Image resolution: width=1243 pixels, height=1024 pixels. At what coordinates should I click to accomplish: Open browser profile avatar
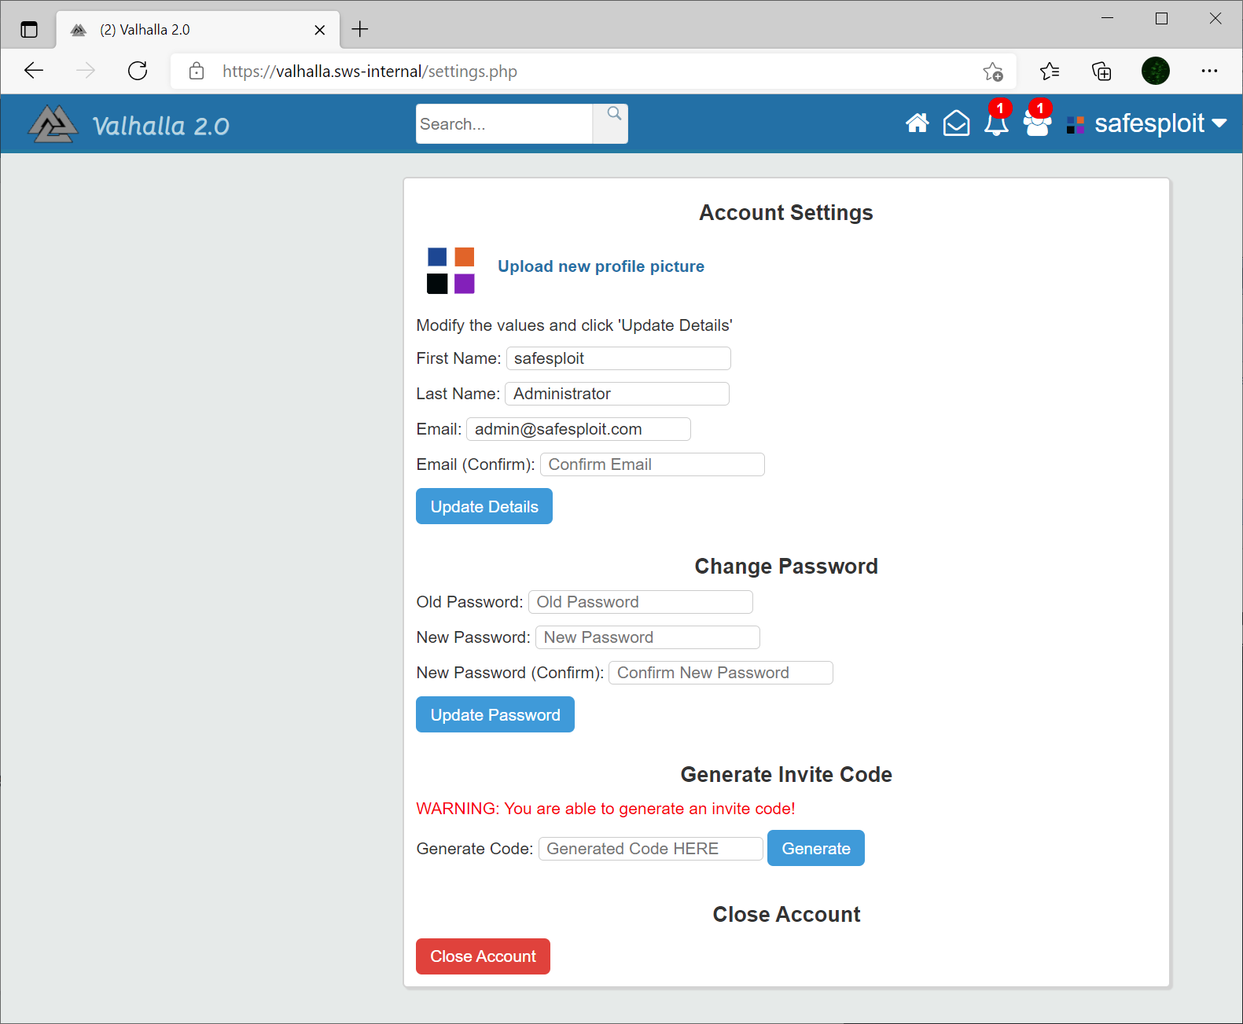[x=1155, y=71]
